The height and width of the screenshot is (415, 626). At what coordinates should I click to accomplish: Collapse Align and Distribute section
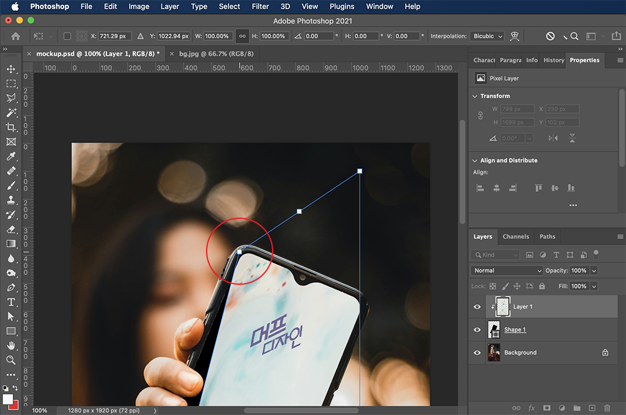click(x=474, y=160)
